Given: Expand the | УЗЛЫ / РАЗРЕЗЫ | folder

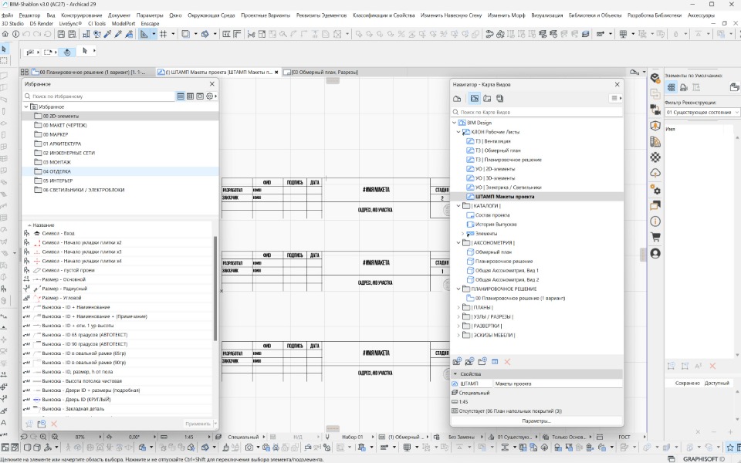Looking at the screenshot, I should pos(458,317).
